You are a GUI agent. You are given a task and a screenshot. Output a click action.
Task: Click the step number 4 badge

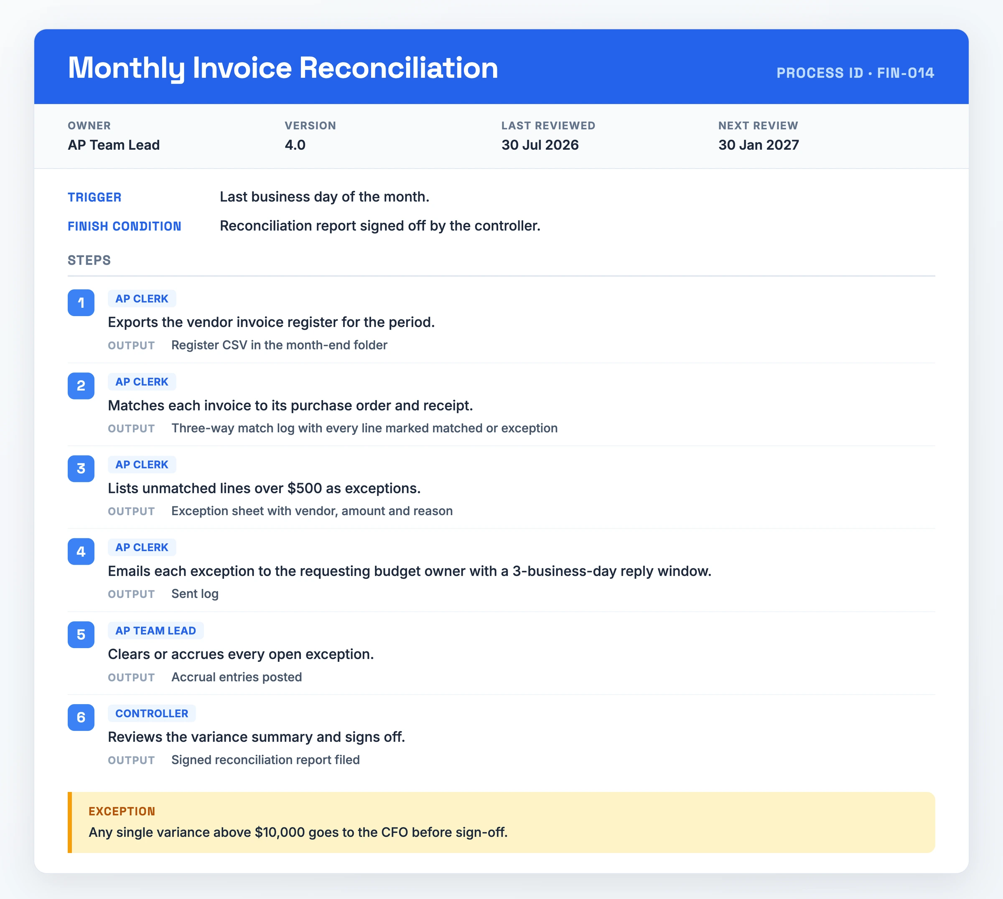pos(81,552)
